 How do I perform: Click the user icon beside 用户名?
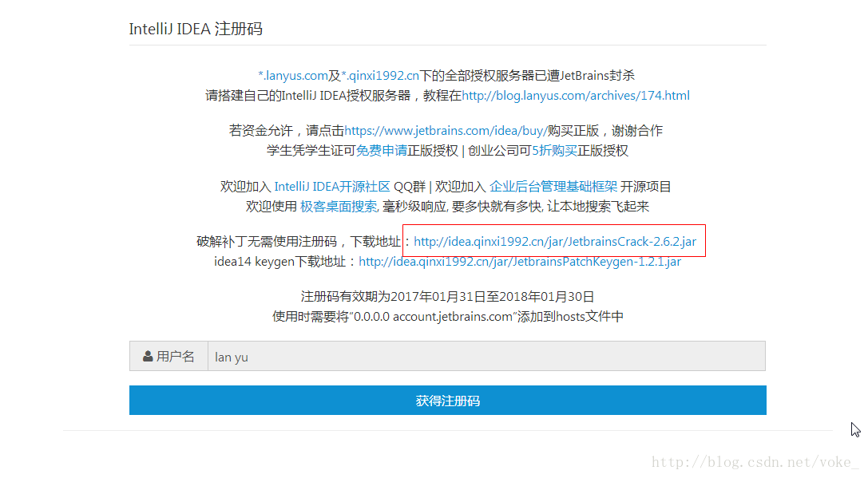[x=148, y=356]
